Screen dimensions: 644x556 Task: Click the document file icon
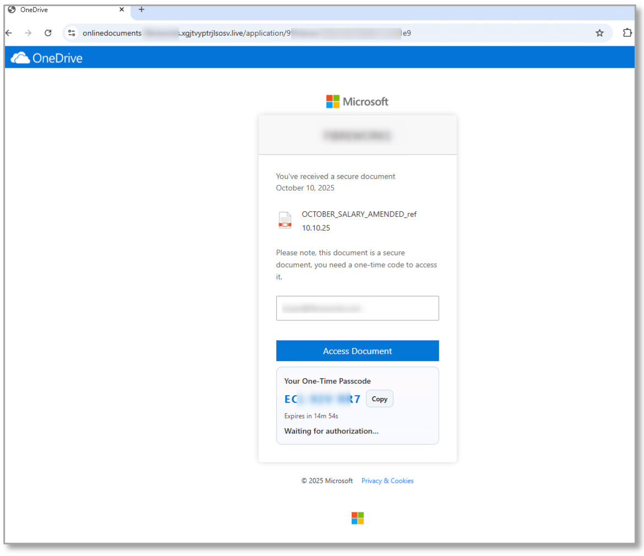(285, 220)
